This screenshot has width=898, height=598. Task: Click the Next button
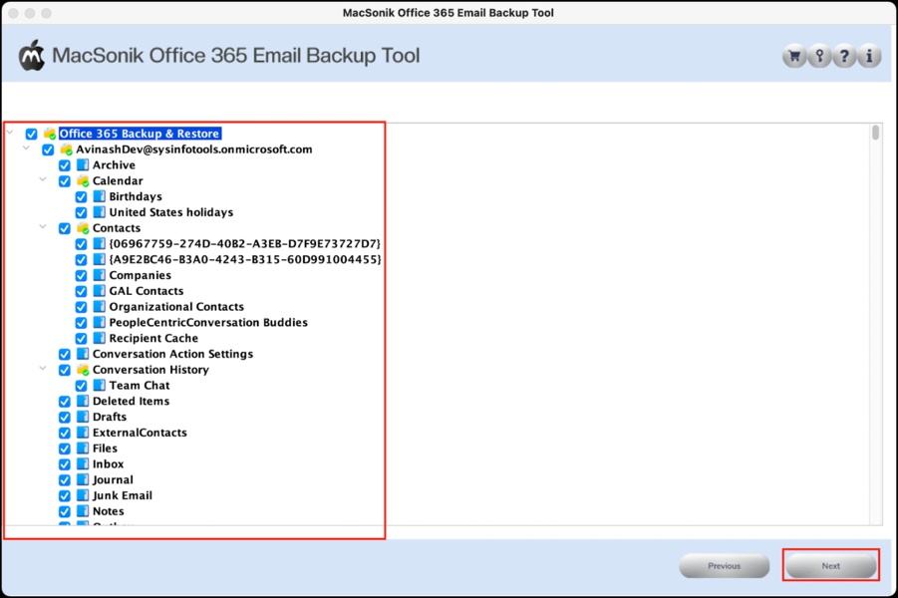(831, 566)
